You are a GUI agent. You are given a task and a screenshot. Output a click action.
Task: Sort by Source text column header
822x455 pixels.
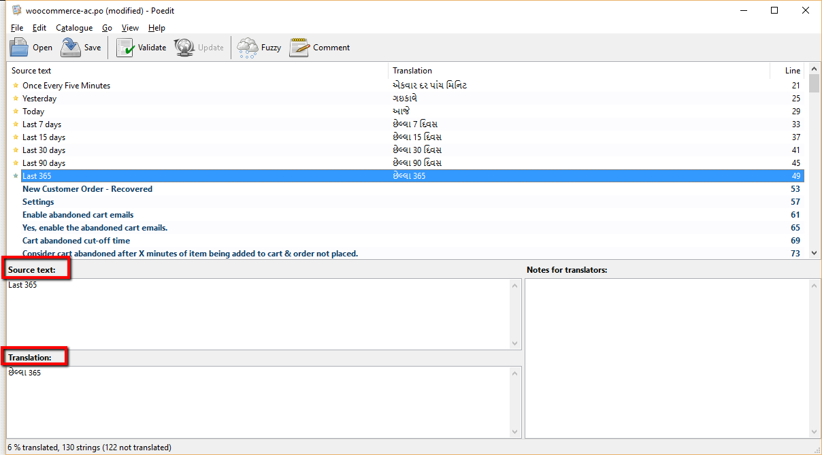tap(197, 71)
